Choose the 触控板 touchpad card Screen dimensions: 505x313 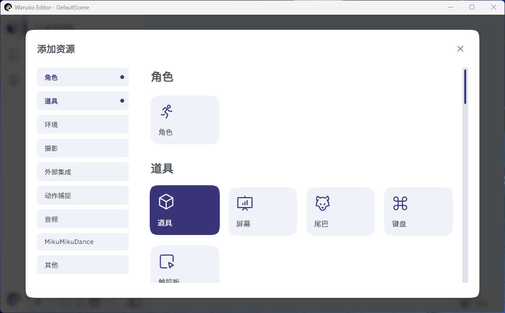point(185,264)
